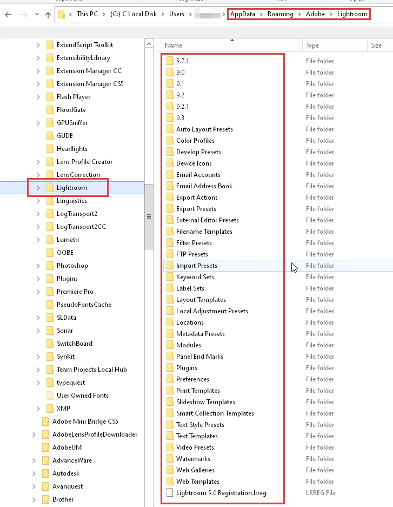Click 'Adobe' breadcrumb segment

316,14
